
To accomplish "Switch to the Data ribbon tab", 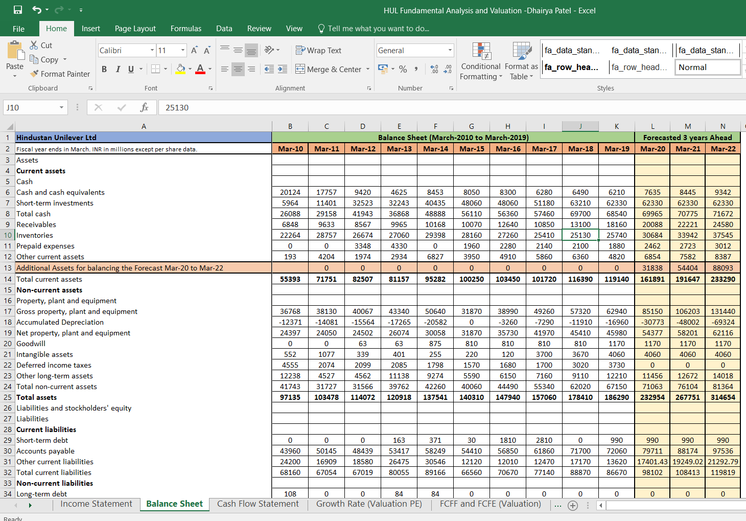I will tap(224, 29).
